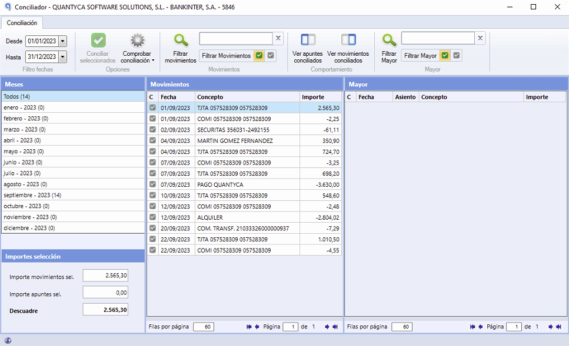The image size is (569, 346).
Task: Sort Movimientos by the Importe column header
Action: tap(321, 97)
